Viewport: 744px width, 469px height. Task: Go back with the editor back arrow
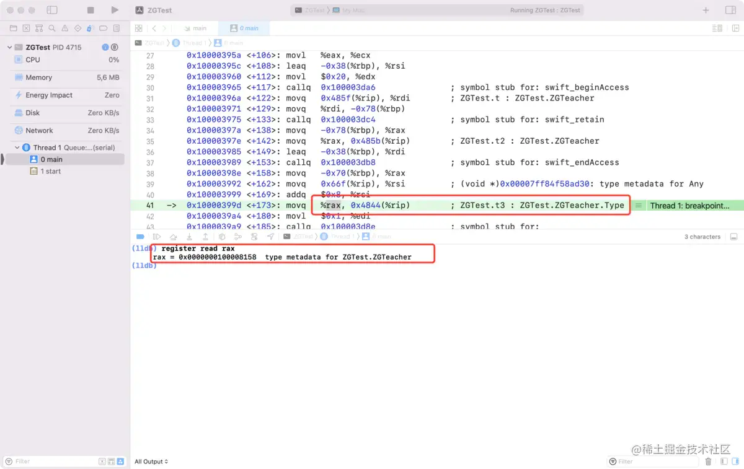154,28
